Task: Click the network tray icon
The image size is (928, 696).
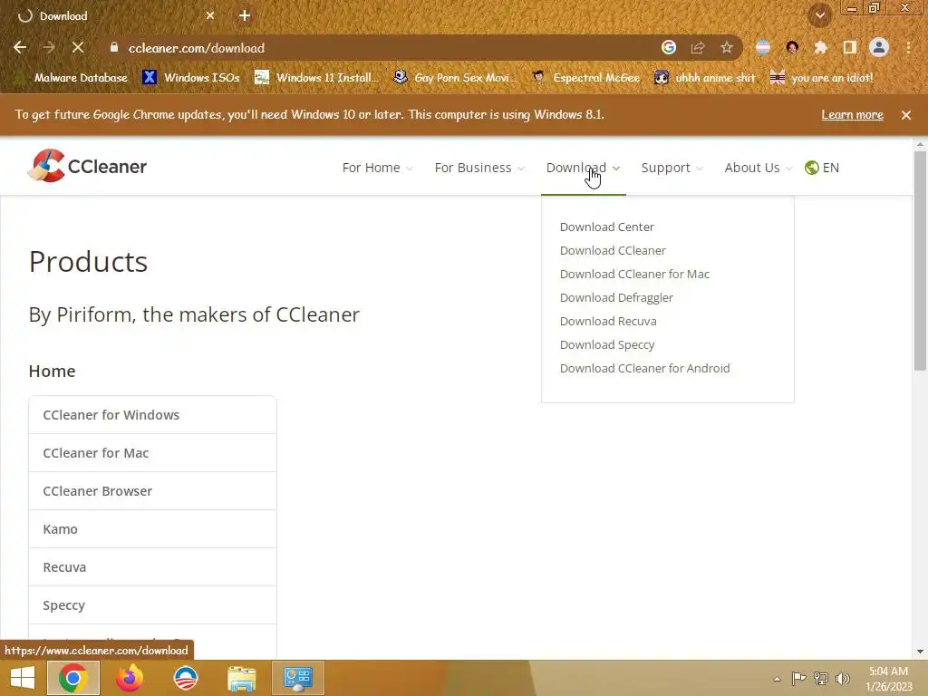Action: 821,679
